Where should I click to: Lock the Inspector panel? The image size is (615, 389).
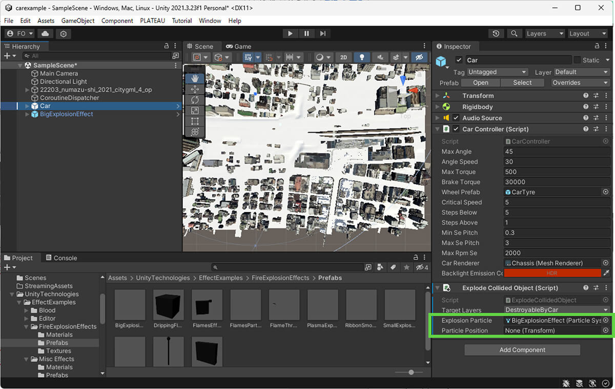[x=597, y=47]
